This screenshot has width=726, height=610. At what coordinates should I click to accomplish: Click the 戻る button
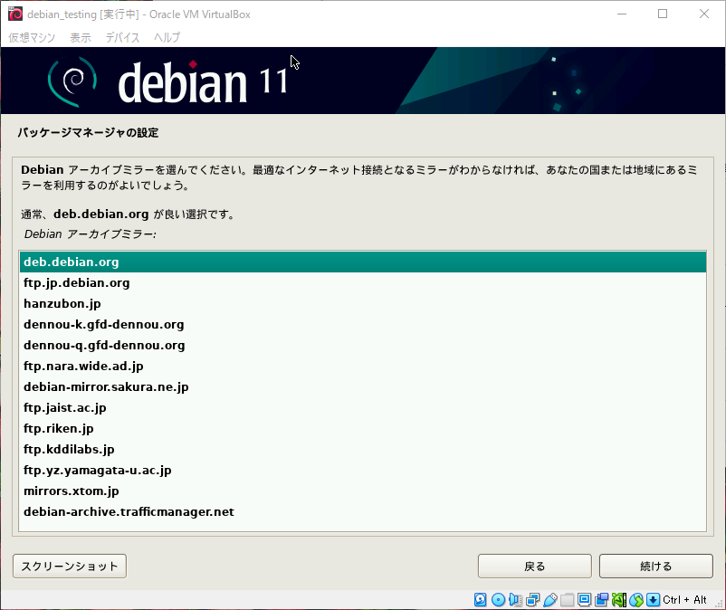tap(535, 566)
